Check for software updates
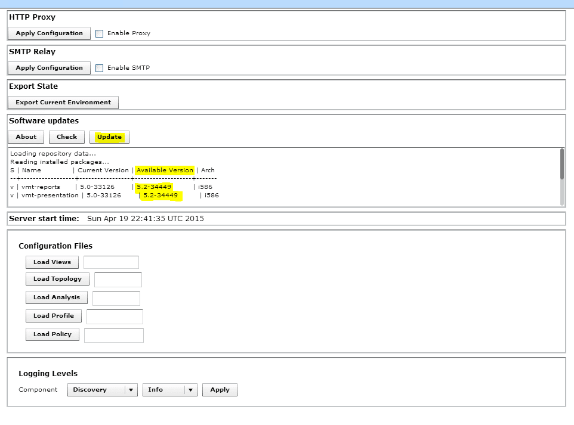This screenshot has width=574, height=425. pyautogui.click(x=67, y=137)
